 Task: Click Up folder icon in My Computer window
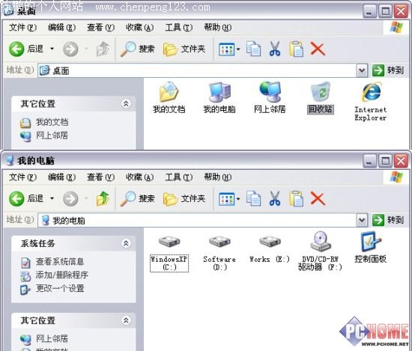[x=103, y=198]
